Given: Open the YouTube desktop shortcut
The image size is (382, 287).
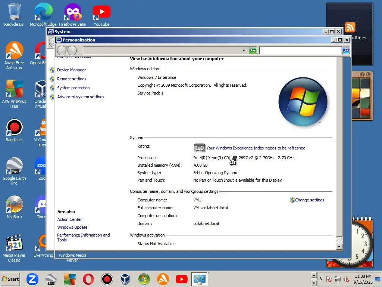Looking at the screenshot, I should click(101, 15).
